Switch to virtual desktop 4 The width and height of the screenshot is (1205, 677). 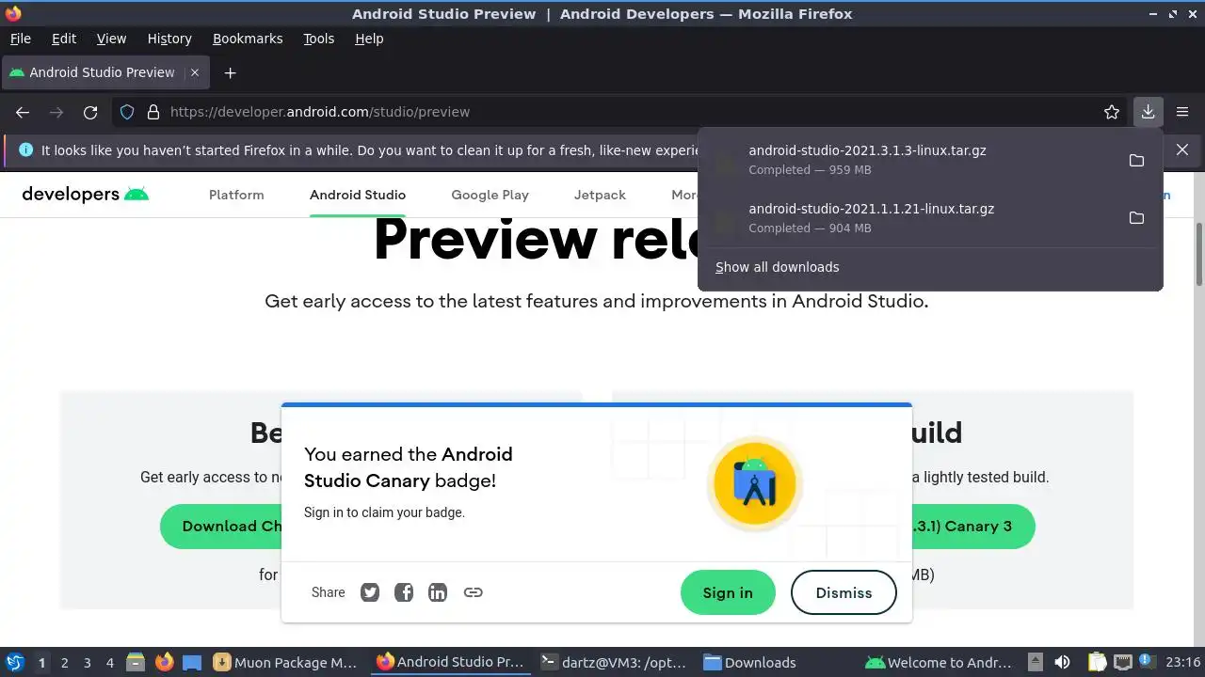click(109, 663)
